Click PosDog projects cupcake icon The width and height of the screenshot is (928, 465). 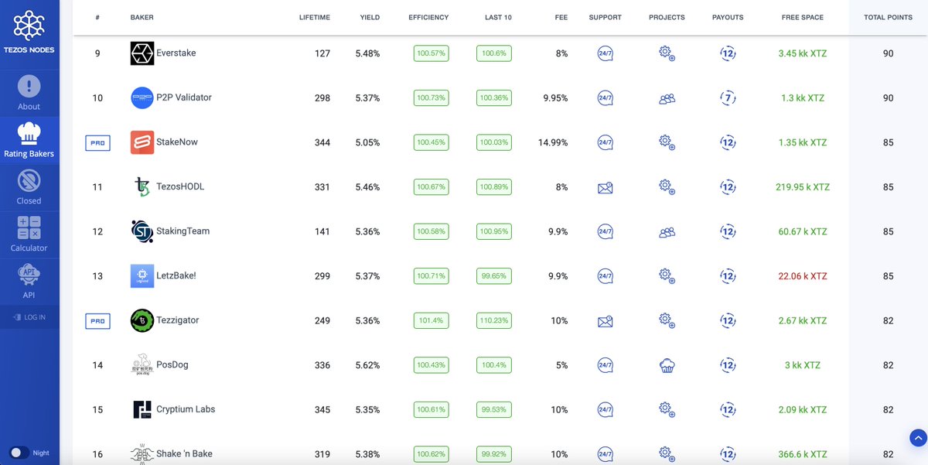pyautogui.click(x=667, y=365)
